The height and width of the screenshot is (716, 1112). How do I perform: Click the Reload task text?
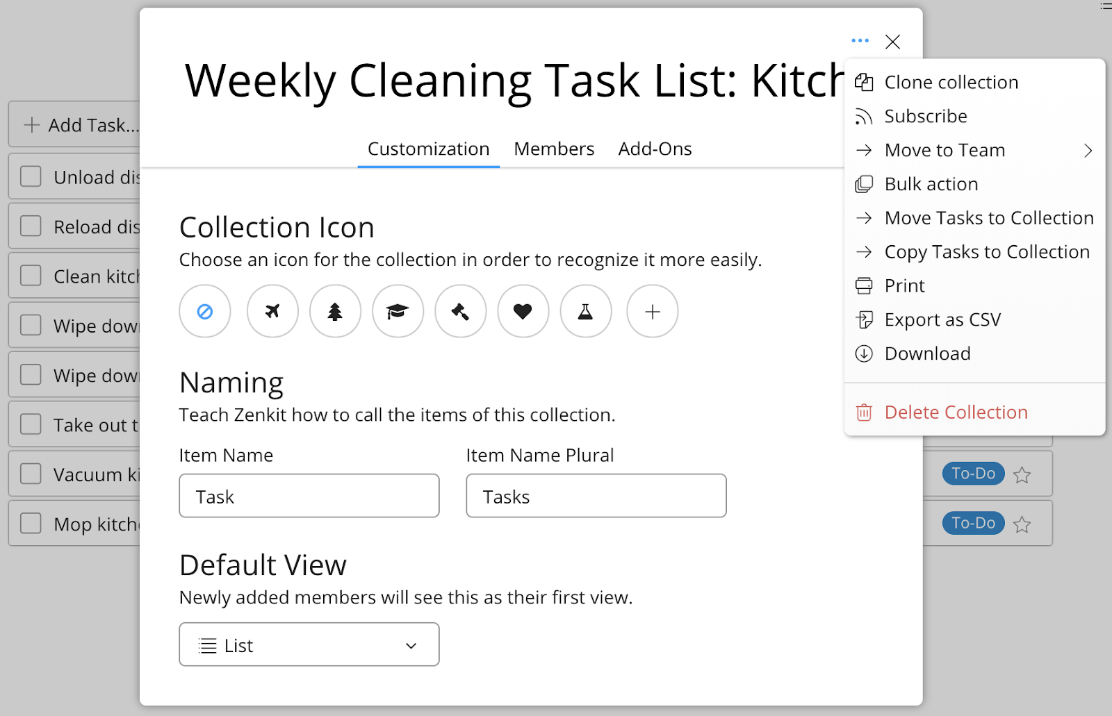click(97, 227)
